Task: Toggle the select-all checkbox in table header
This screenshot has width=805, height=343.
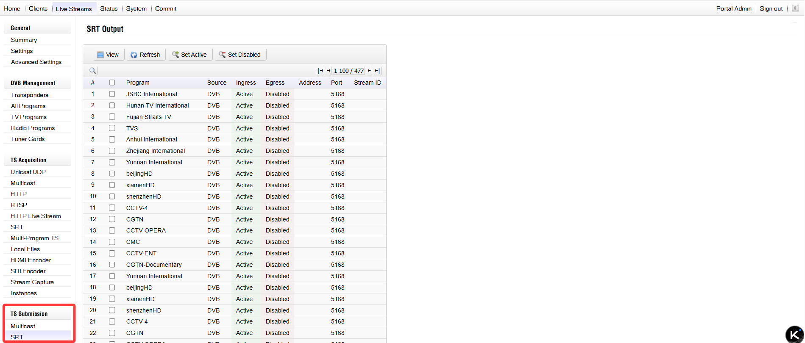Action: pos(112,83)
